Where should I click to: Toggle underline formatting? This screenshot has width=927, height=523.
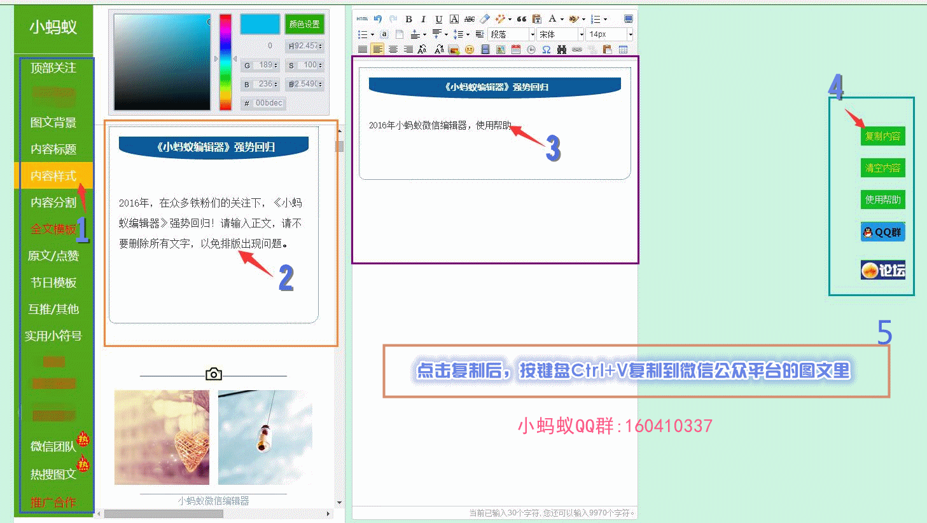coord(438,19)
